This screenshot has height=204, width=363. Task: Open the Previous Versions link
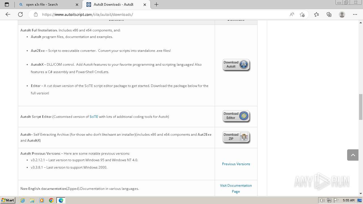coord(236,164)
